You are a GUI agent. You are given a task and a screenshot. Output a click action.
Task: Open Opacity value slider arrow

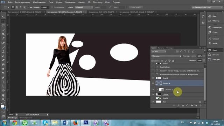pyautogui.click(x=204, y=56)
